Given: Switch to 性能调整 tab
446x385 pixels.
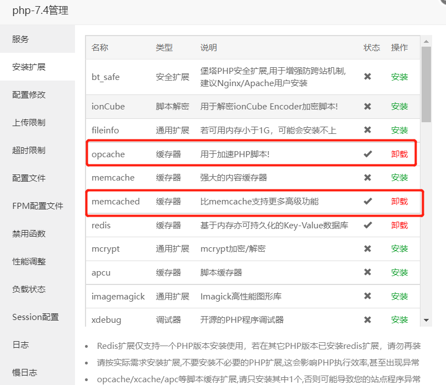Looking at the screenshot, I should click(x=37, y=262).
